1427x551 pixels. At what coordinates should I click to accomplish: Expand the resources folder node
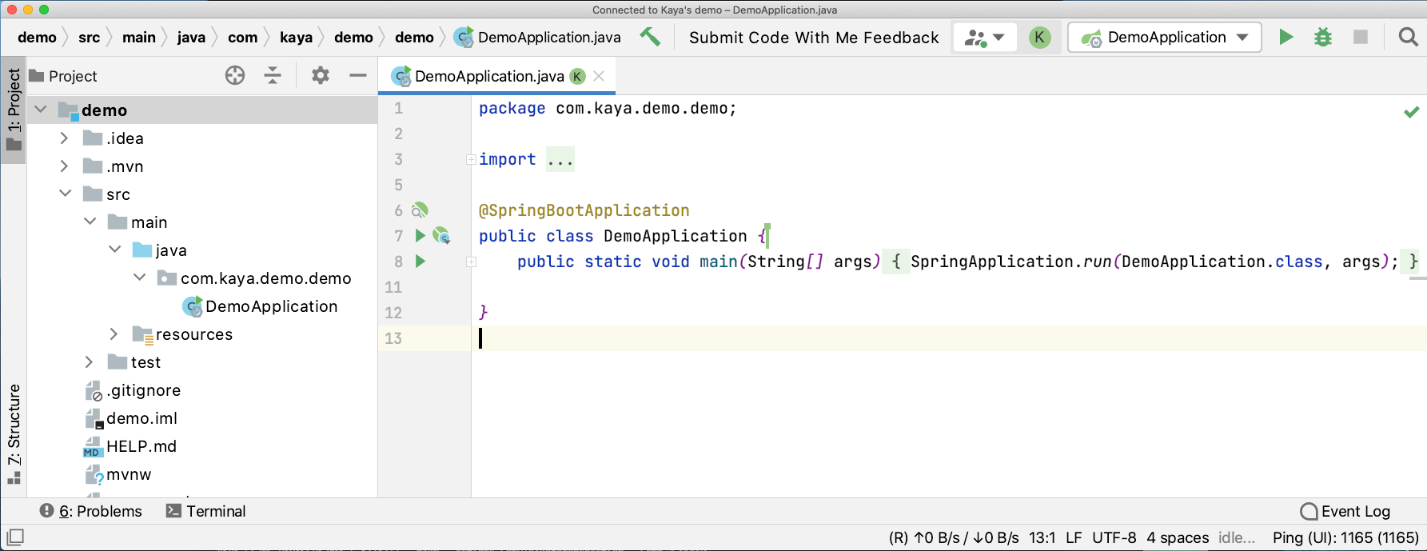pos(114,334)
